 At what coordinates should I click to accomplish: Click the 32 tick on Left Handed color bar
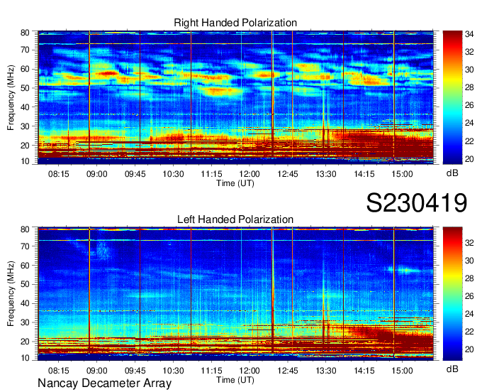coord(469,243)
